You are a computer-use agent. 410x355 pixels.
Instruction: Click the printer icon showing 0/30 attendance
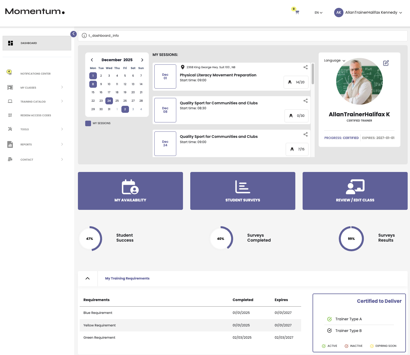[296, 116]
